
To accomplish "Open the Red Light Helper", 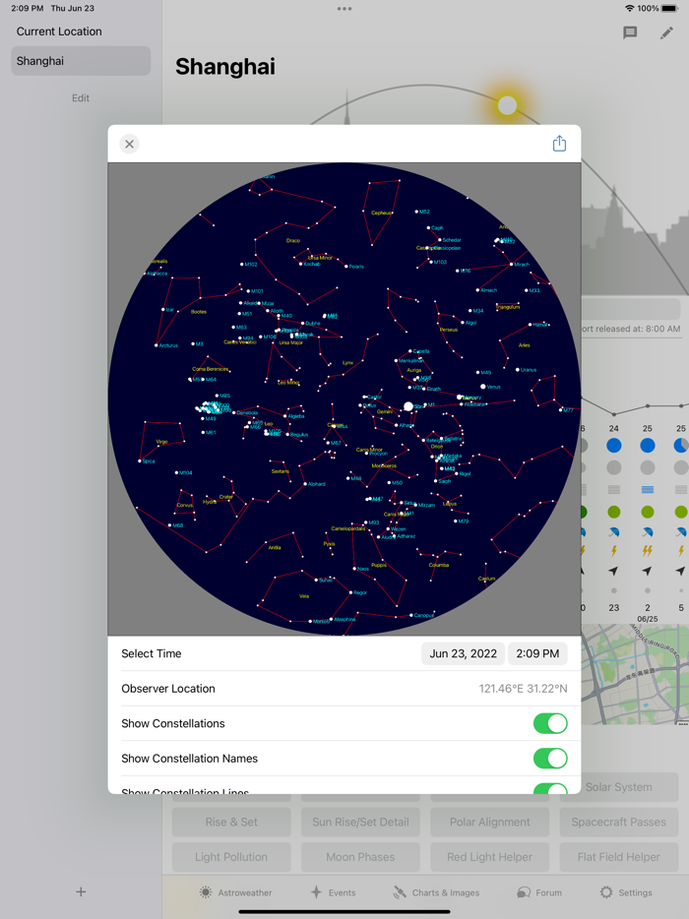I will [489, 857].
